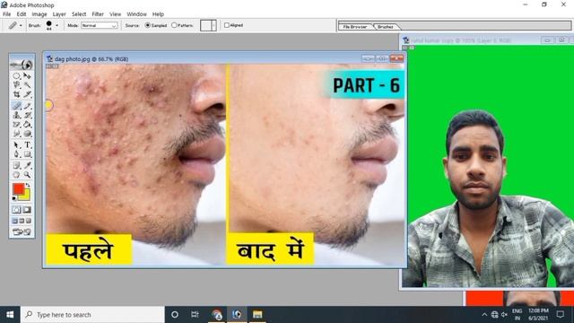Select the Crop tool
This screenshot has width=574, height=323.
click(x=16, y=94)
